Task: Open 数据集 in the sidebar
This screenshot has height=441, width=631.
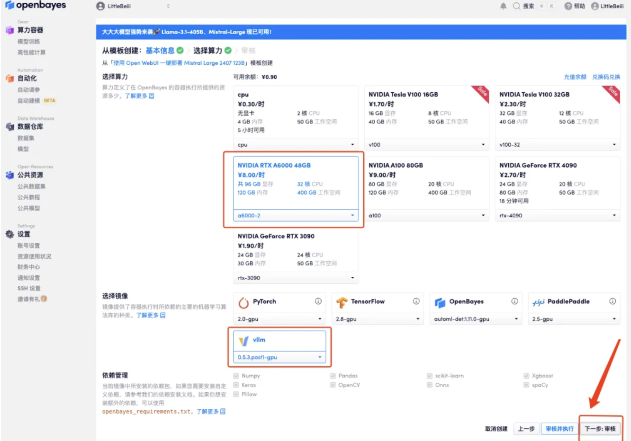Action: (x=26, y=138)
